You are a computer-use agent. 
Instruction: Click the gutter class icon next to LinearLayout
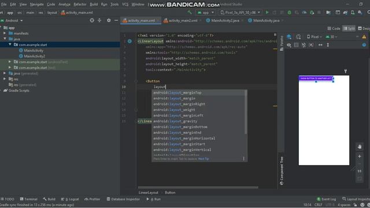click(x=129, y=41)
